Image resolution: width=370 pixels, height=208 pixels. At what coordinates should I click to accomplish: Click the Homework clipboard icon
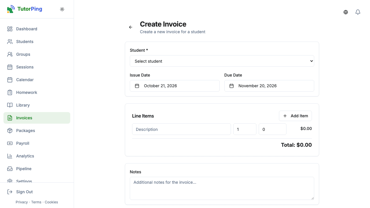[10, 92]
